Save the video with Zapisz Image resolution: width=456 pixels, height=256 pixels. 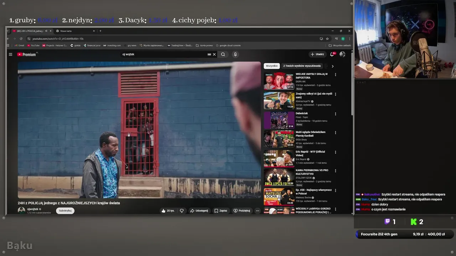pyautogui.click(x=221, y=210)
